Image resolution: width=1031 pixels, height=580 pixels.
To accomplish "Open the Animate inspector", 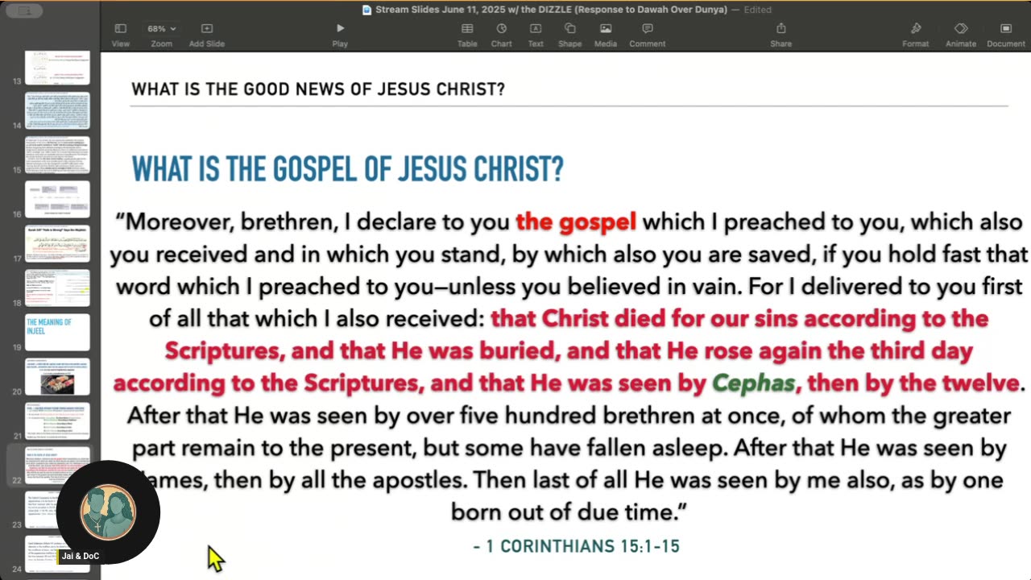I will click(961, 35).
